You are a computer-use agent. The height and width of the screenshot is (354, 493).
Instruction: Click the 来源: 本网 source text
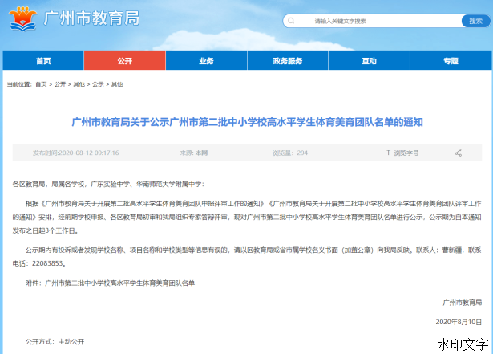click(194, 153)
